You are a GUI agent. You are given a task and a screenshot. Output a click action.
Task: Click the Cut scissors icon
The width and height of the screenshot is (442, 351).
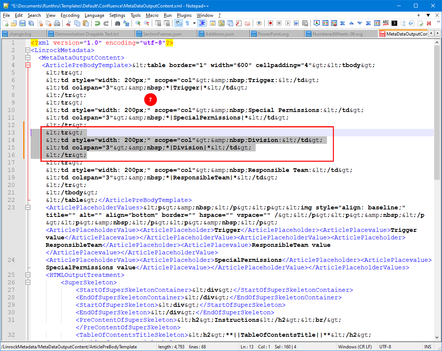tap(68, 23)
